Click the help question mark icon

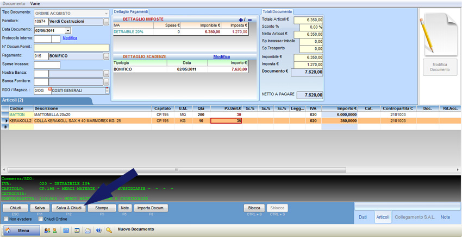(x=98, y=230)
